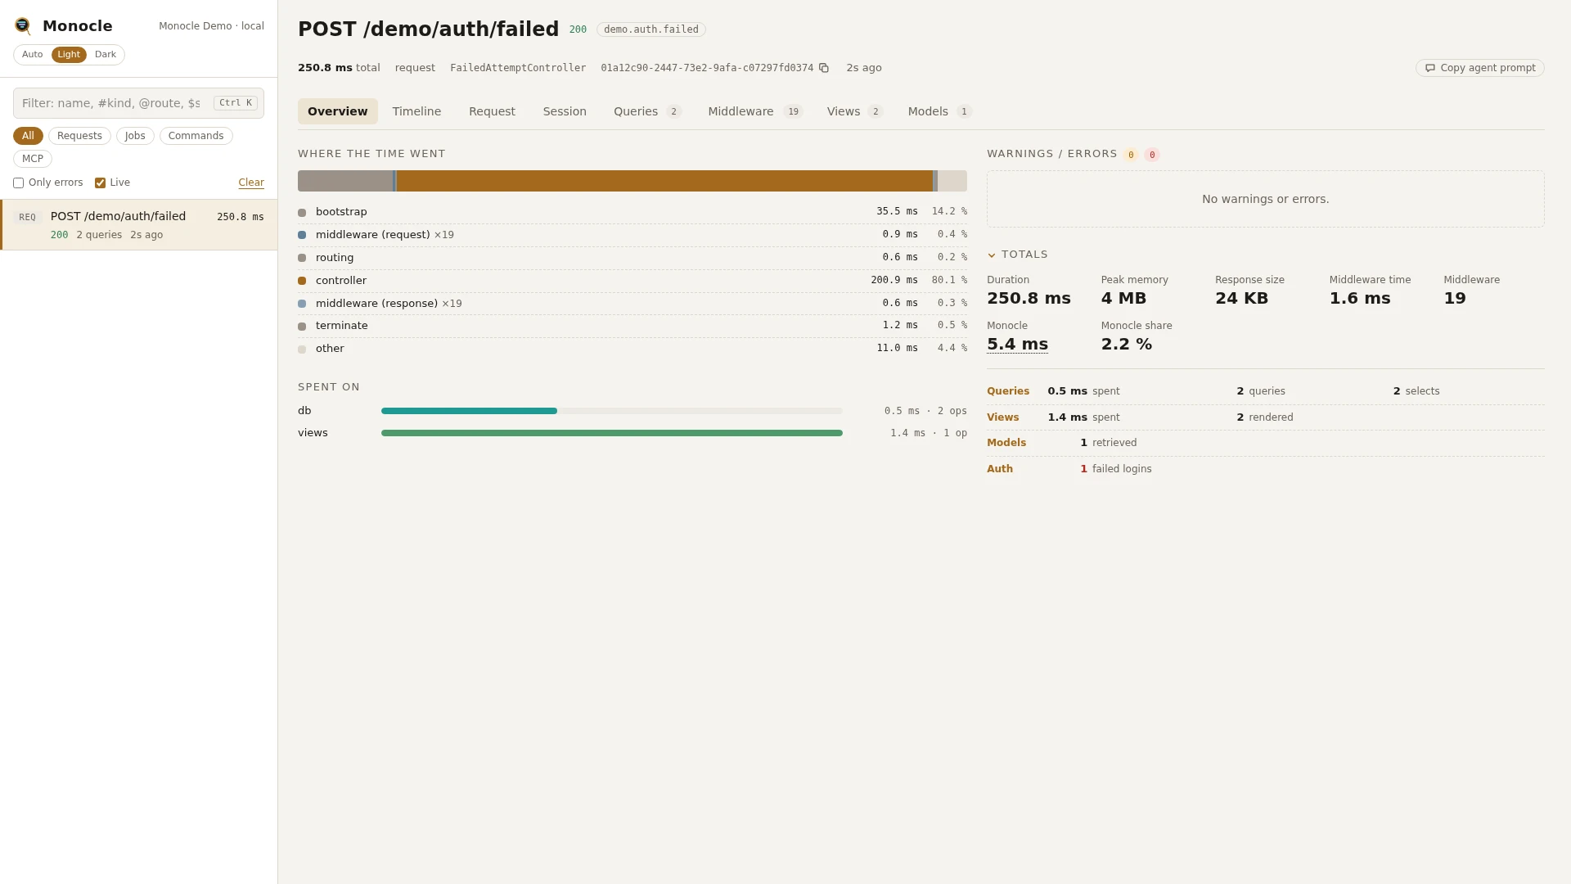The width and height of the screenshot is (1571, 884).
Task: Click the chat icon in Copy agent prompt
Action: (x=1430, y=68)
